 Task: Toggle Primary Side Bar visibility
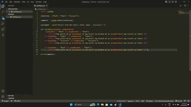coord(167,2)
